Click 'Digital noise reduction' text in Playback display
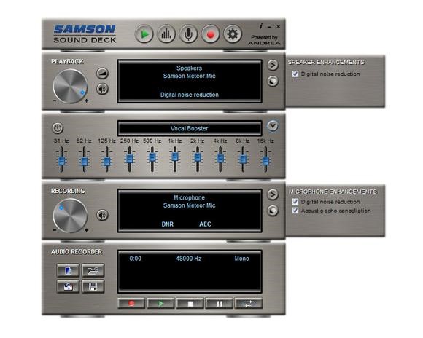 190,95
